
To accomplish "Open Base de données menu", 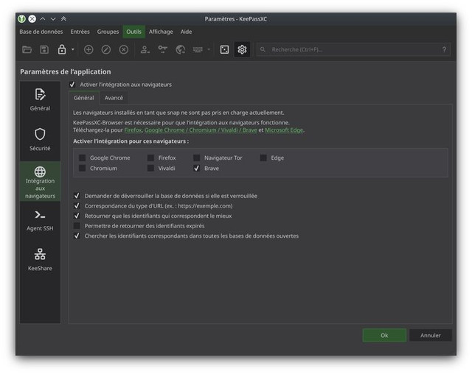I will pos(41,32).
